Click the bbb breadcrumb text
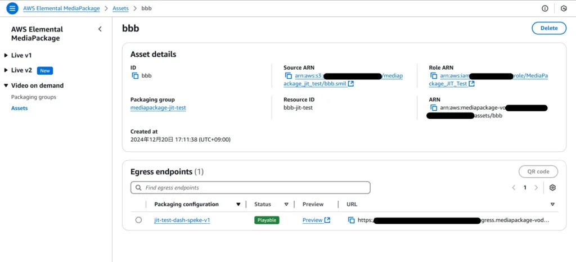576x262 pixels. (146, 8)
